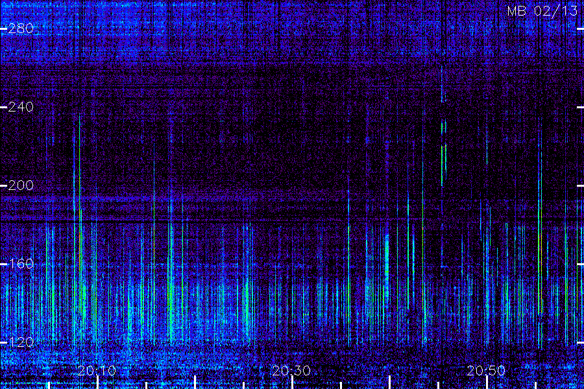Click the MB 02/13 station date label

tap(542, 11)
